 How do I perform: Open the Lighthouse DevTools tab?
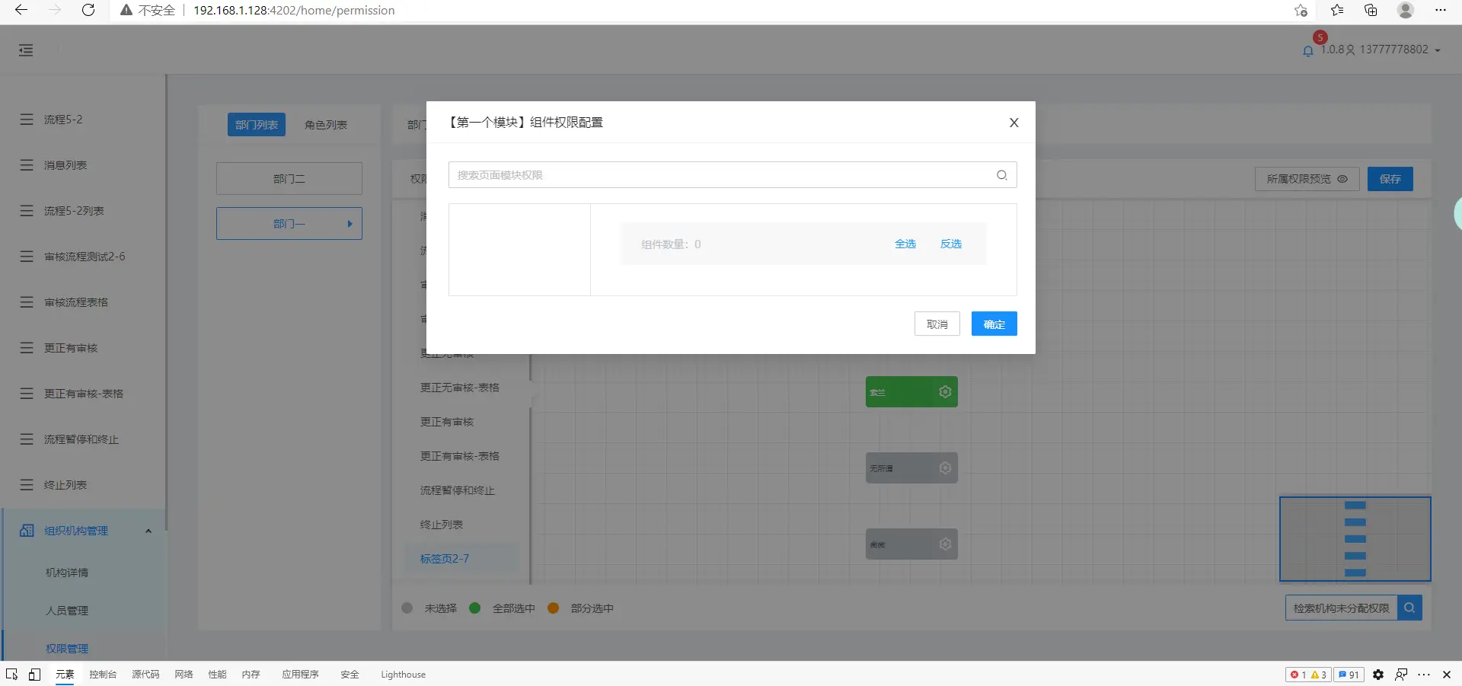[403, 675]
